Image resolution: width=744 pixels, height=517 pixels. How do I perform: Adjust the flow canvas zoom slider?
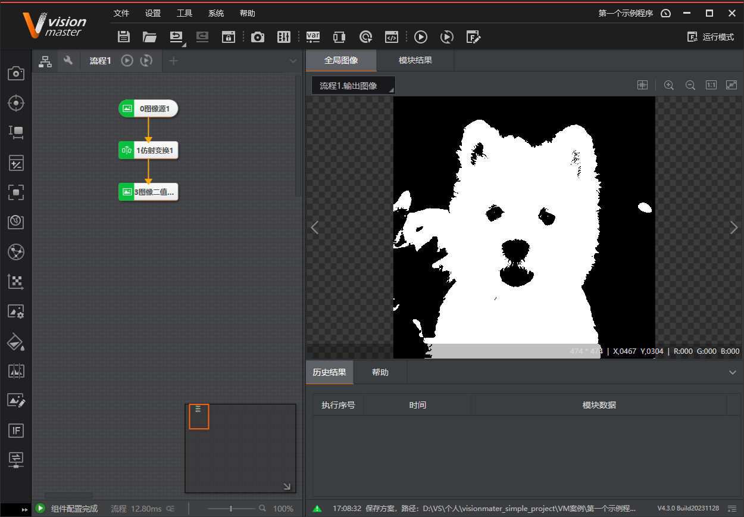232,509
